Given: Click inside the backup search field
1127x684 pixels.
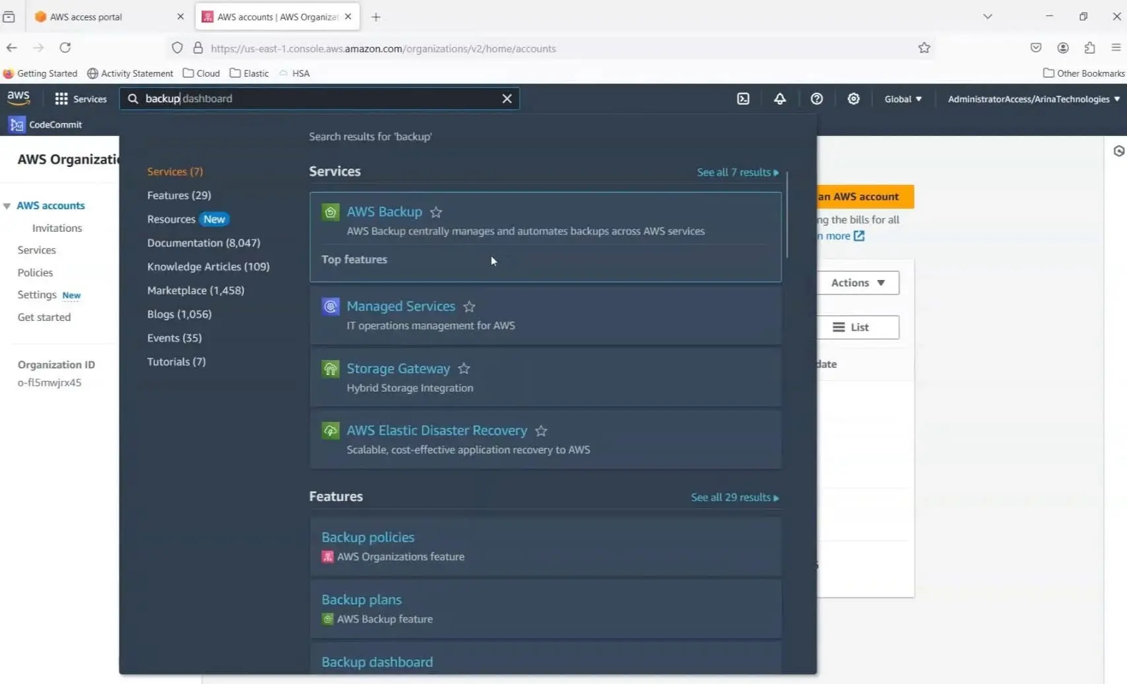Looking at the screenshot, I should (x=317, y=99).
